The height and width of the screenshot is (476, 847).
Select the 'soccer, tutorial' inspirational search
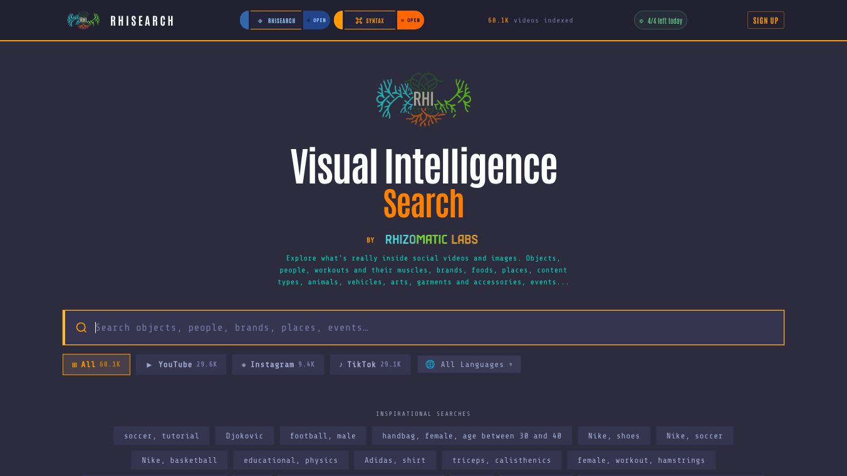click(162, 436)
